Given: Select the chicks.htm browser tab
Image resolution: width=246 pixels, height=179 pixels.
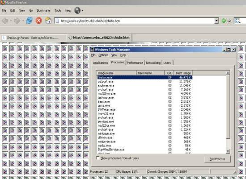Looking at the screenshot, I should [100, 37].
